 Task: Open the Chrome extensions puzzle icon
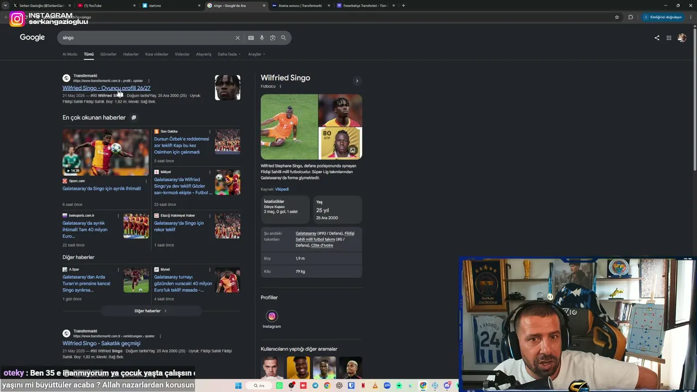point(631,17)
